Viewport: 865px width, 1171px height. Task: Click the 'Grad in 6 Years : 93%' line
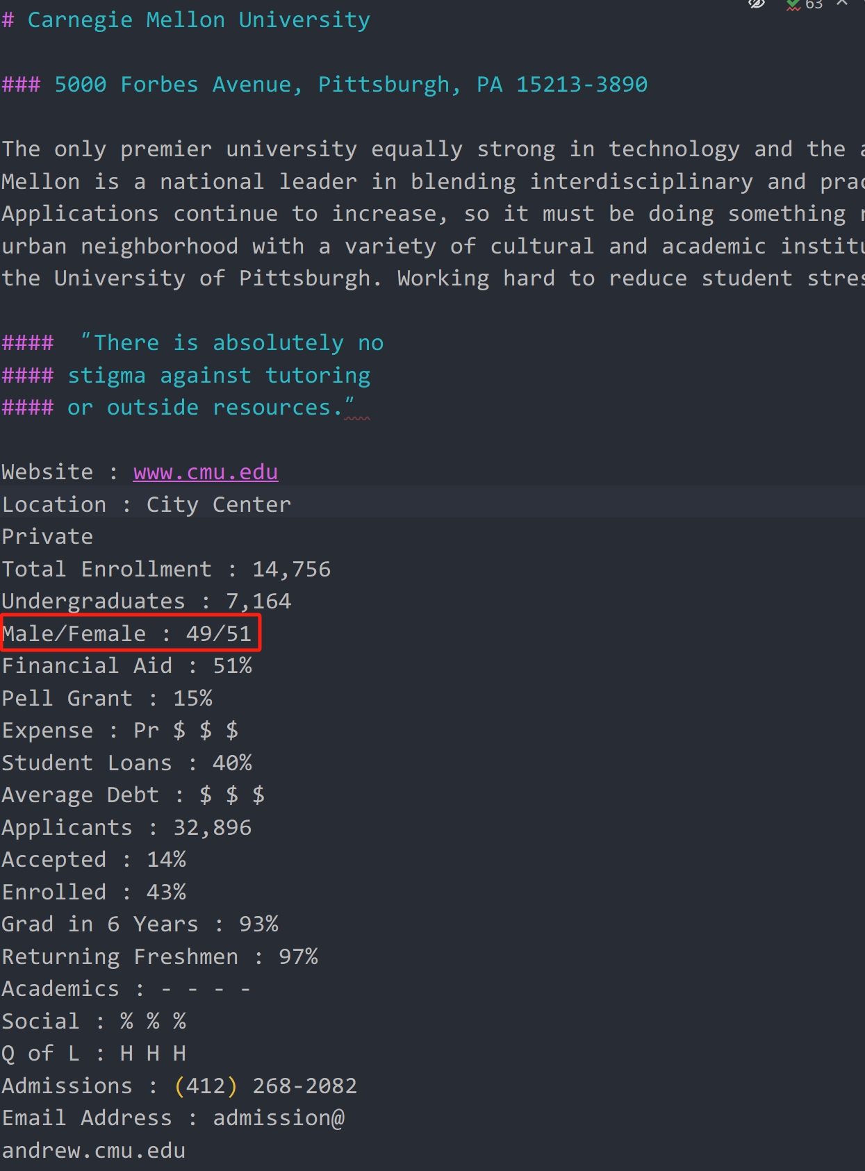[140, 924]
